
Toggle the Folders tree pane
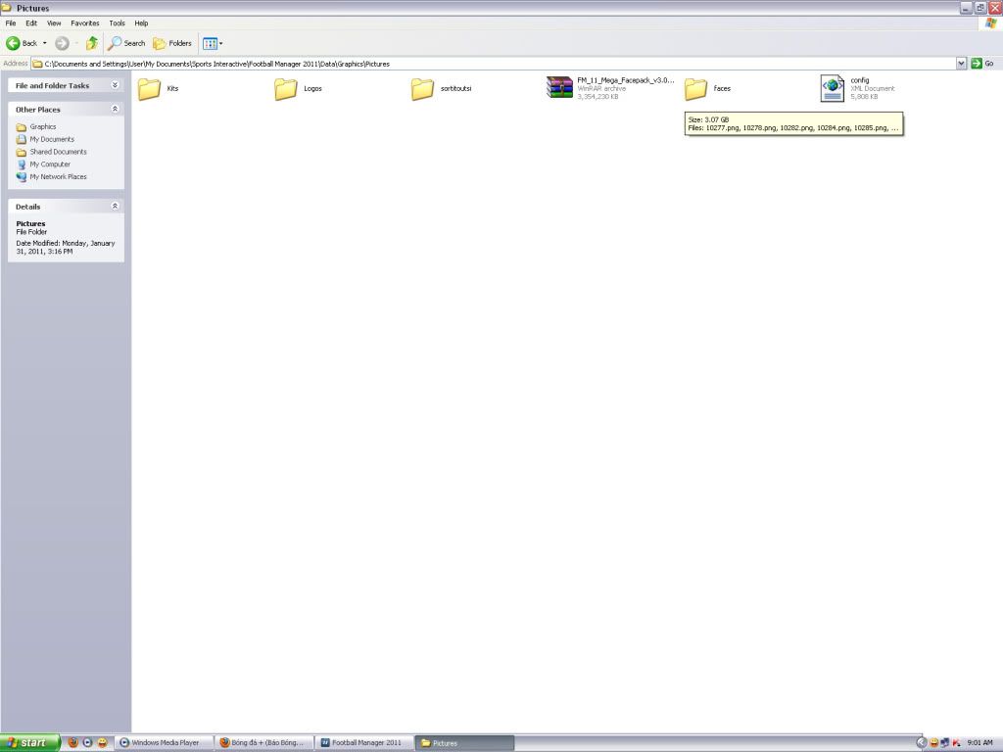(172, 43)
